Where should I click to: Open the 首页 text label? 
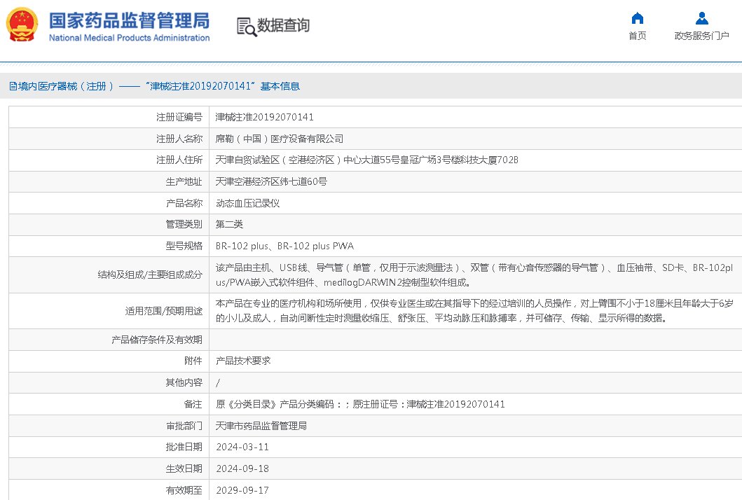[637, 36]
